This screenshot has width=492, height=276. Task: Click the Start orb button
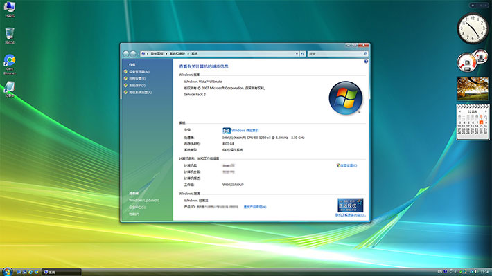pos(7,271)
